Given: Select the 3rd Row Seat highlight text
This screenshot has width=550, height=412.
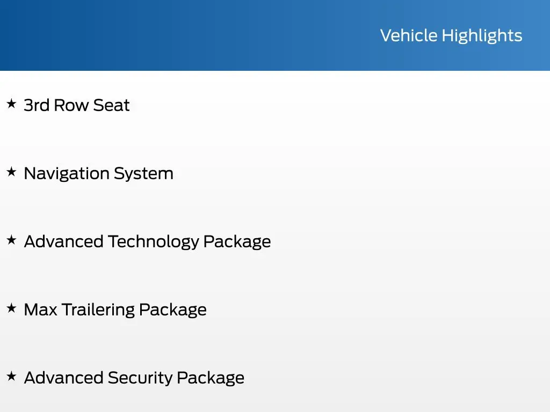Looking at the screenshot, I should point(77,105).
